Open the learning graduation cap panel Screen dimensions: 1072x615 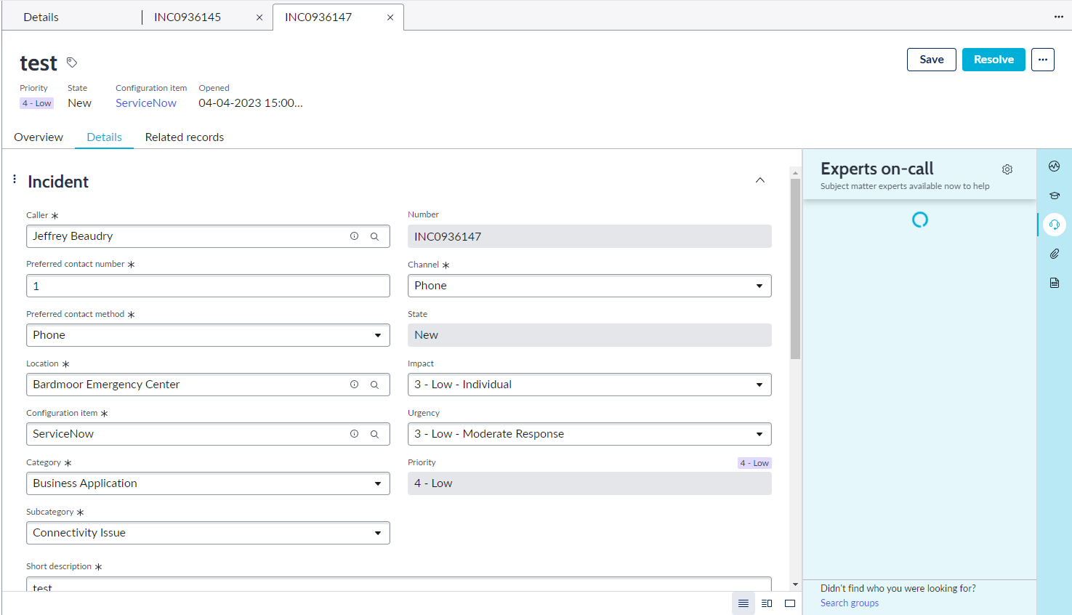(x=1054, y=195)
